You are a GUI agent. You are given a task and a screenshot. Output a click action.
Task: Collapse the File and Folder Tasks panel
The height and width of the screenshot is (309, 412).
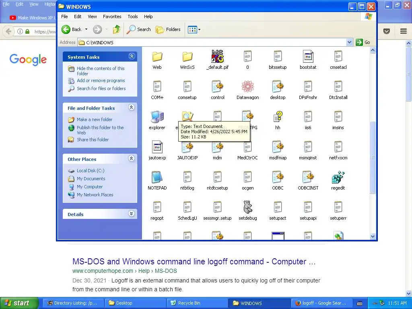132,107
